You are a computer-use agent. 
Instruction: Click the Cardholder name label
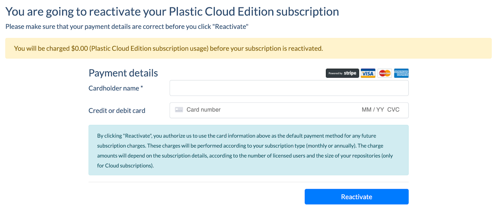(116, 88)
